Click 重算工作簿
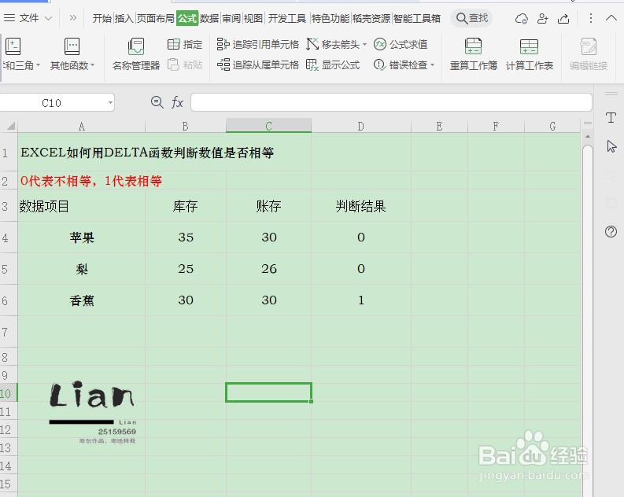The image size is (624, 497). point(474,54)
